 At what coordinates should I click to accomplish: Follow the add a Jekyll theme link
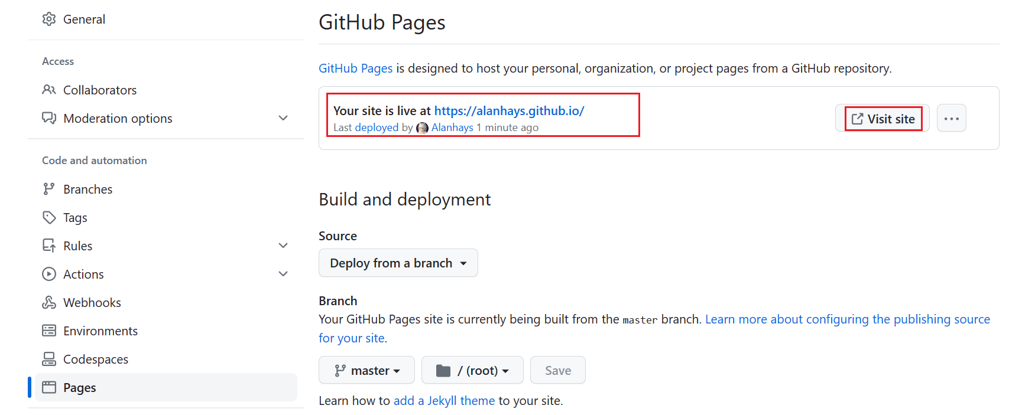pos(444,401)
